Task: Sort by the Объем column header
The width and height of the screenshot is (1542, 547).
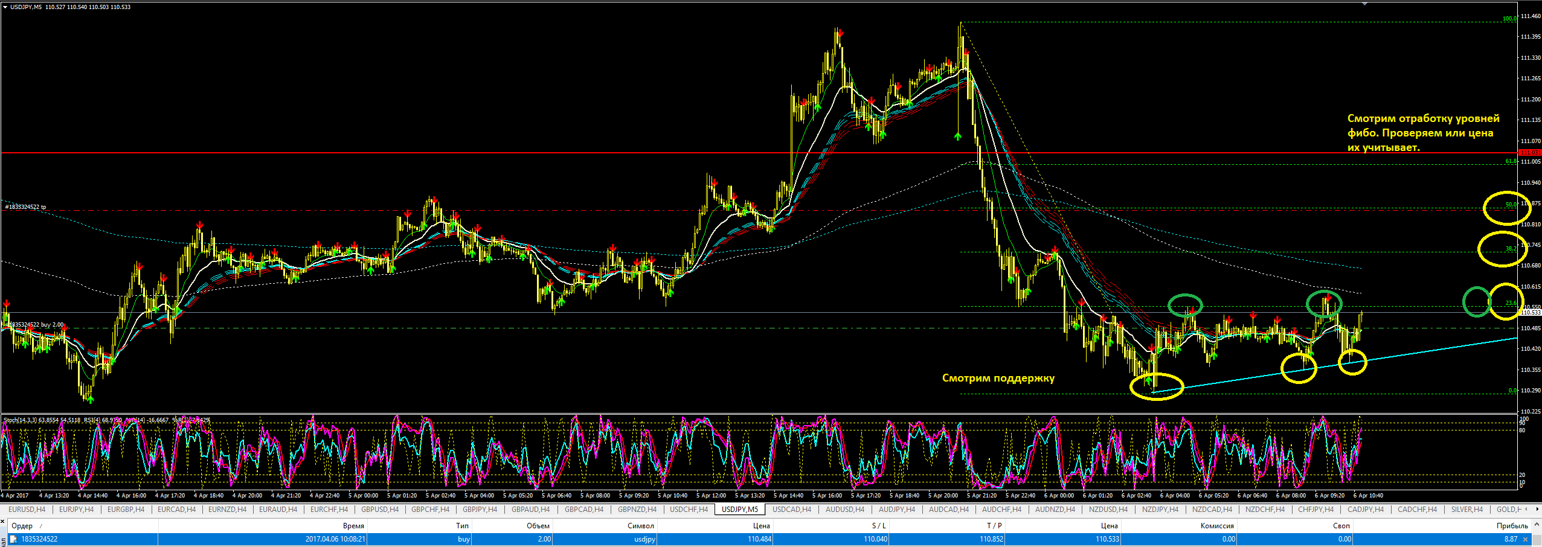Action: click(x=538, y=526)
